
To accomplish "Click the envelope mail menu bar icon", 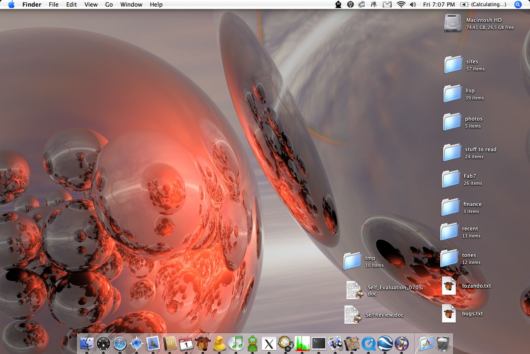I will [387, 5].
